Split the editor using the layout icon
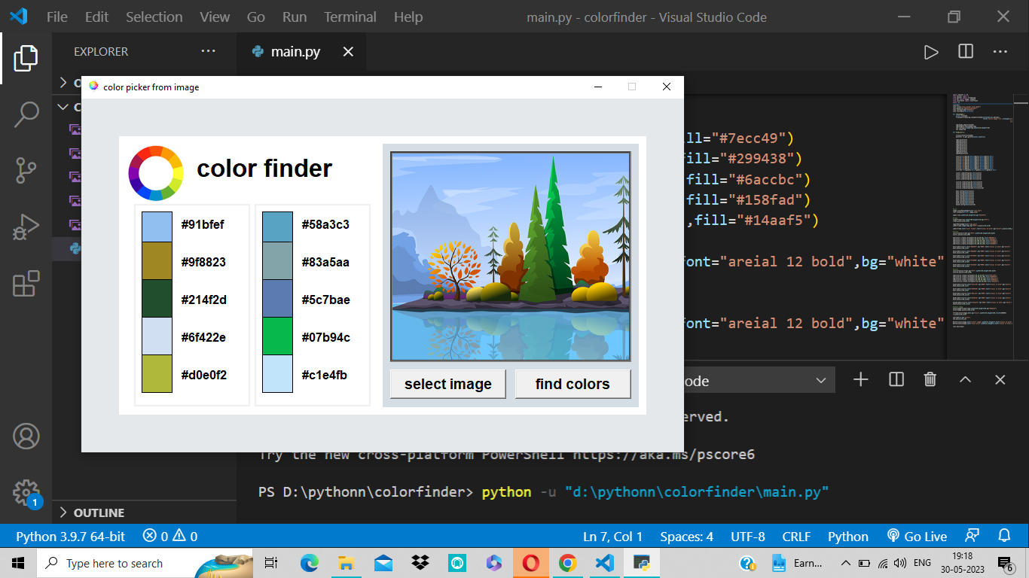The height and width of the screenshot is (578, 1029). (x=965, y=51)
